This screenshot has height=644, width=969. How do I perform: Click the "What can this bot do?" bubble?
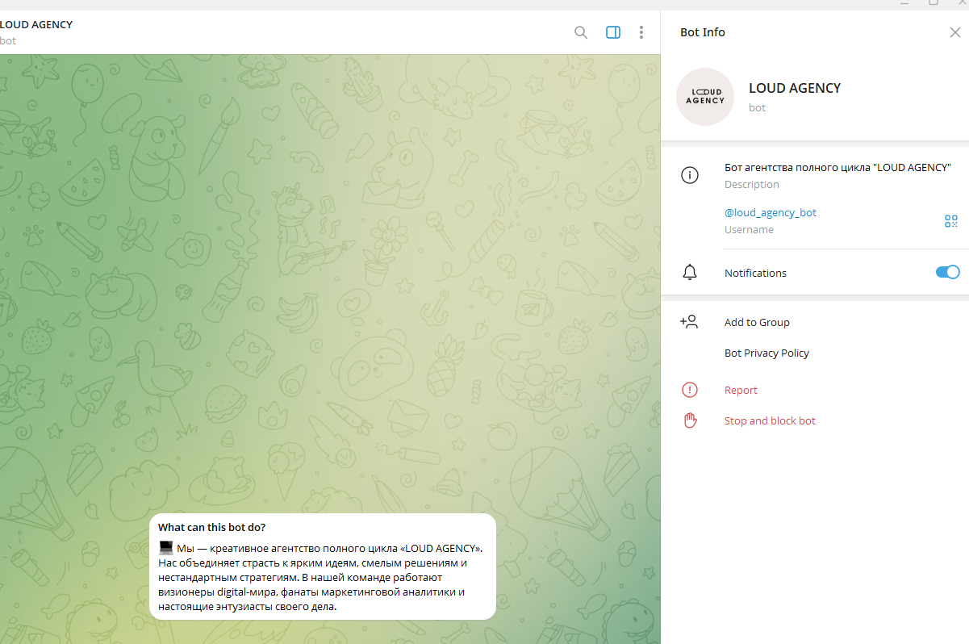(x=322, y=567)
